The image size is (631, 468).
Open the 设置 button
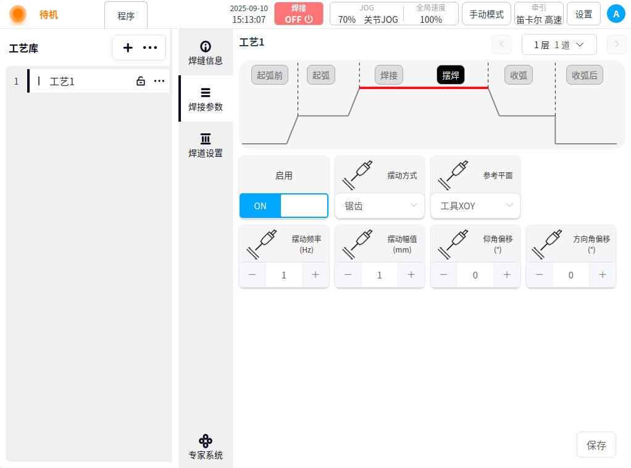583,14
